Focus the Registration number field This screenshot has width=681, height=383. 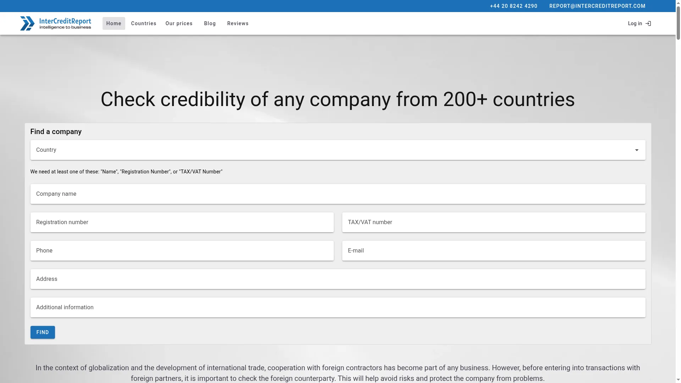(x=182, y=222)
